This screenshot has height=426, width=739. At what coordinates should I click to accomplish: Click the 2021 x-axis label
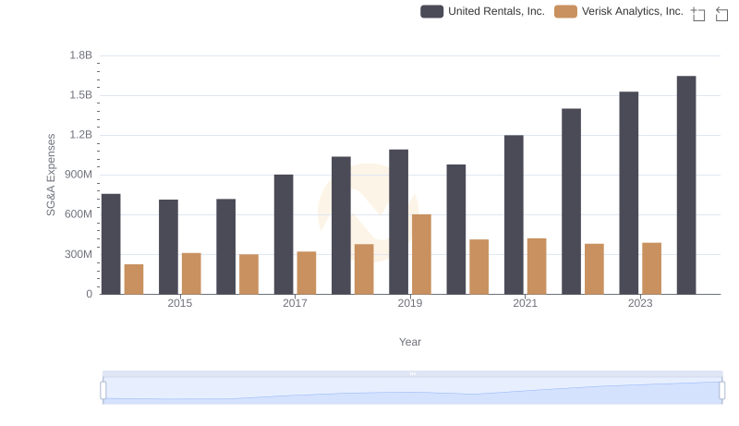pos(525,303)
